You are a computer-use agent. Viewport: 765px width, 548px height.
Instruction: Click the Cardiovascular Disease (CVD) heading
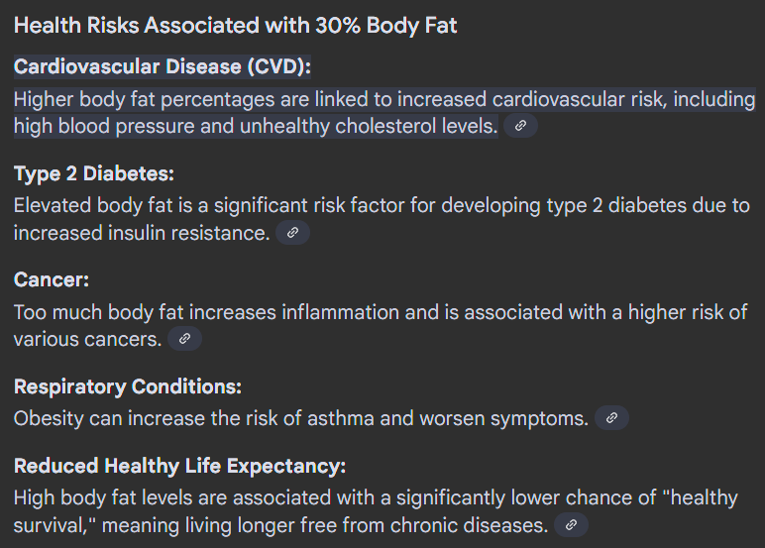(x=162, y=66)
